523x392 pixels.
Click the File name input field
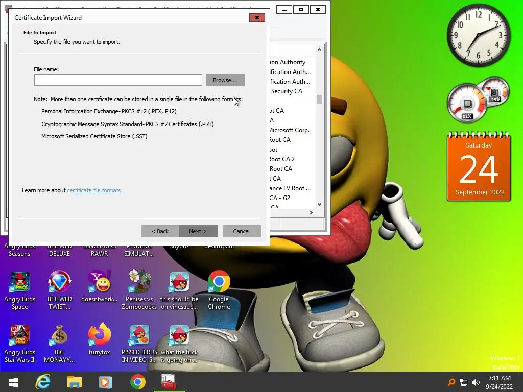pyautogui.click(x=118, y=80)
